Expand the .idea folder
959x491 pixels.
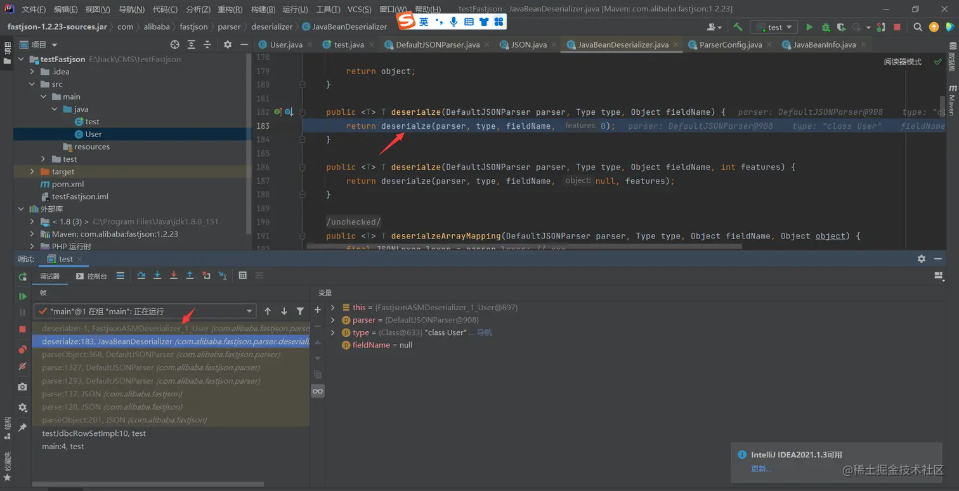(x=32, y=72)
